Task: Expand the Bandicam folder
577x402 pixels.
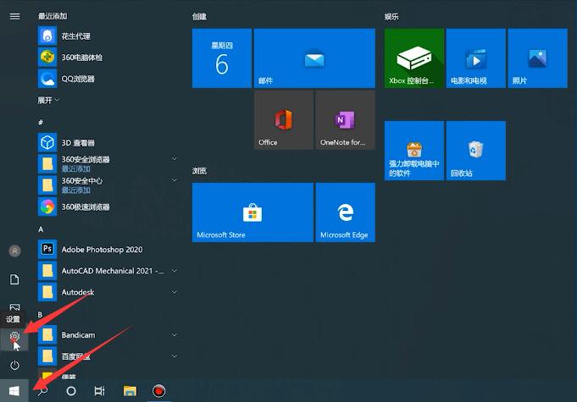Action: click(x=108, y=335)
